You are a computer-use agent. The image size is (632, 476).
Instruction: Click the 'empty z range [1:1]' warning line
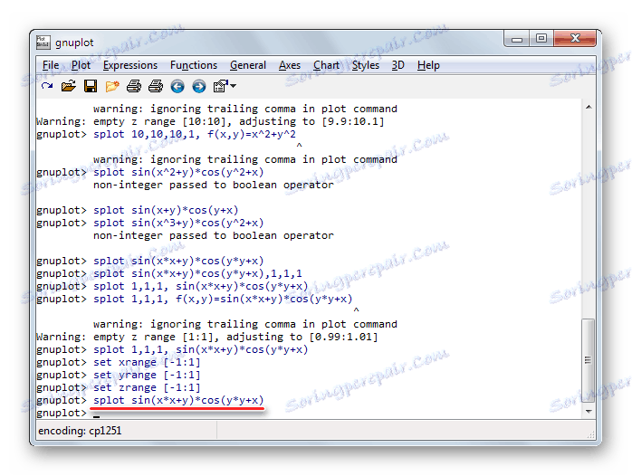(206, 337)
